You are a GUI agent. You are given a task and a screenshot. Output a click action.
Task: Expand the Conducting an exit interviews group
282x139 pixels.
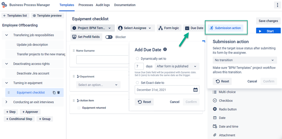(7, 102)
